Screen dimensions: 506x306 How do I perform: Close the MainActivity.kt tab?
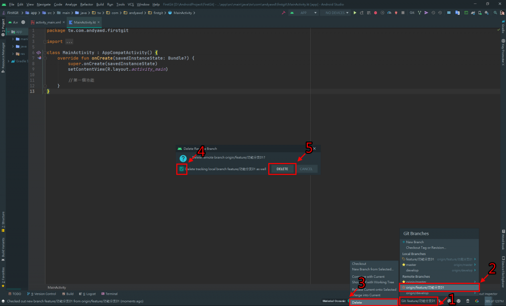click(98, 22)
